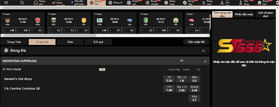Click the DIN team logo
Image resolution: width=279 pixels, height=107 pixels.
click(84, 20)
